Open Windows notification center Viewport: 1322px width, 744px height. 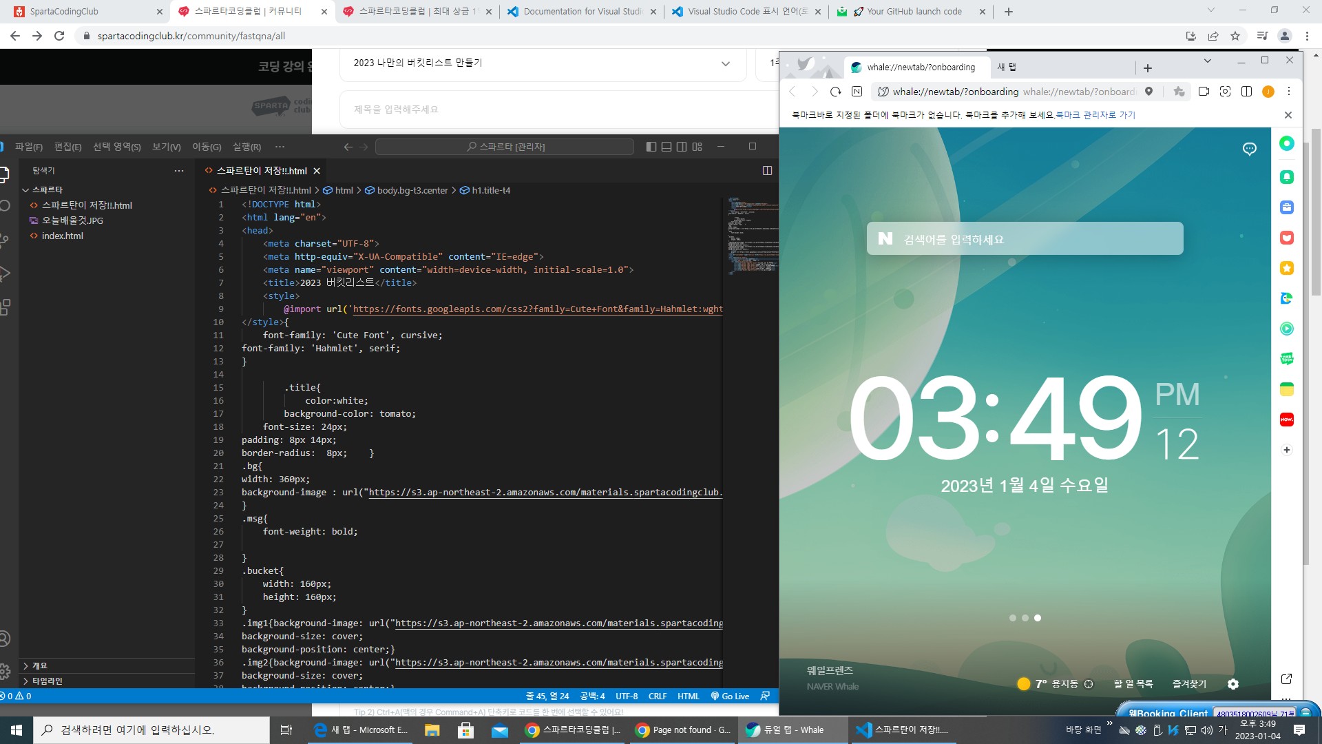point(1299,730)
